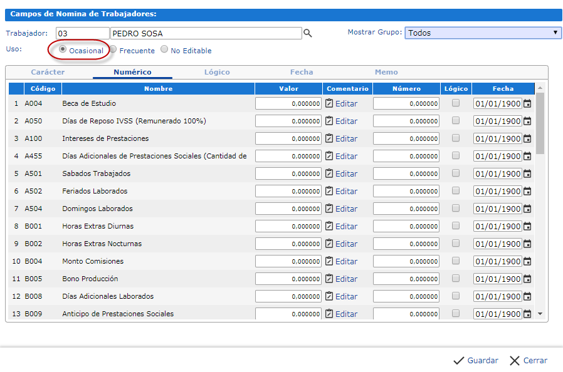
Task: Click the Valor field for Horas Extras Nocturnas
Action: point(288,244)
